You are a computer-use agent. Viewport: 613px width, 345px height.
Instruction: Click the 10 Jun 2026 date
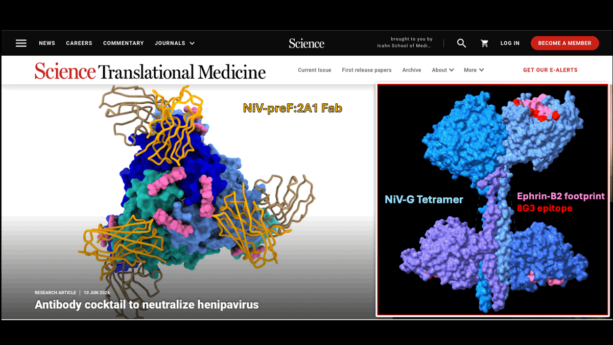pos(97,293)
